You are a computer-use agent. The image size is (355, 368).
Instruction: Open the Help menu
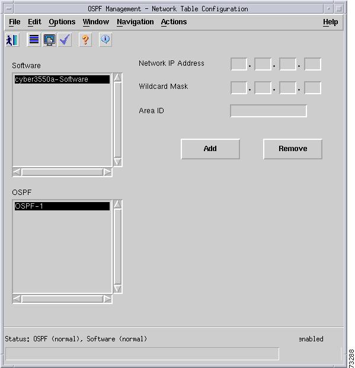[330, 22]
